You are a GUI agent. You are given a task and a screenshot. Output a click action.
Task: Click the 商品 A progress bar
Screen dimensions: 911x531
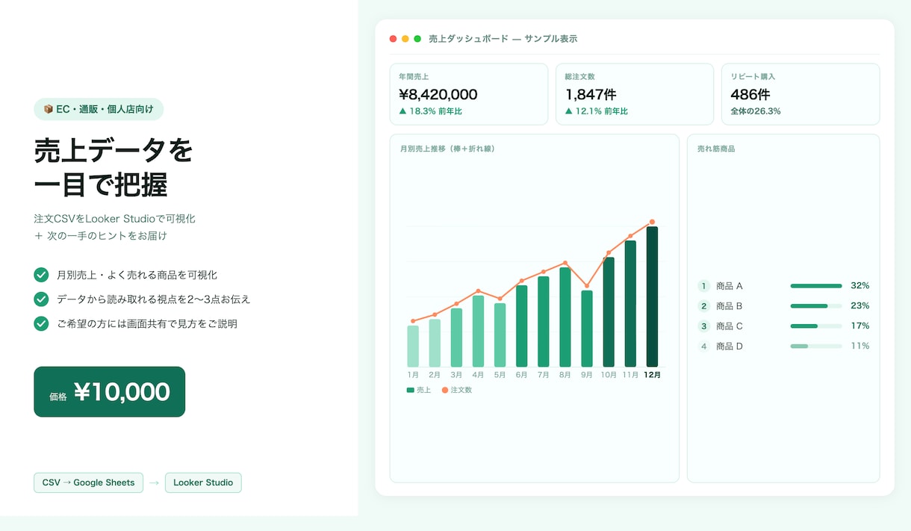(x=816, y=286)
